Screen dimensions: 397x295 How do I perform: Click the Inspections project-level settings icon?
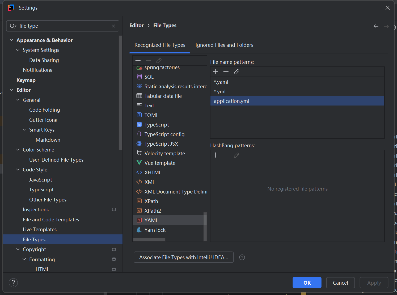(114, 209)
